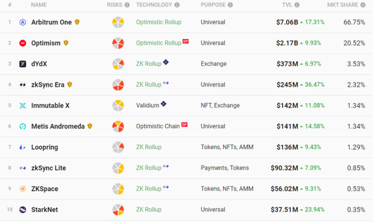Viewport: 373px width, 222px height.
Task: Click ZK Rollup in the StarkNet row
Action: tap(149, 210)
